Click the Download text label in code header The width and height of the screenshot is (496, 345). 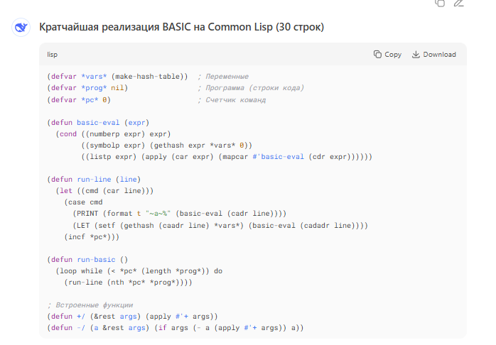[x=439, y=55]
